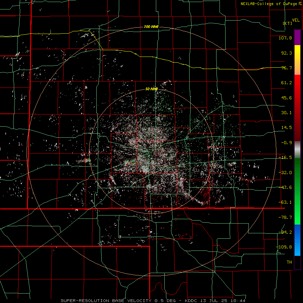Select the 50 NMI range ring label

click(151, 89)
